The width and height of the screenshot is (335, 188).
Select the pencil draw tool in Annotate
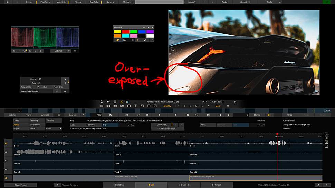click(x=117, y=40)
